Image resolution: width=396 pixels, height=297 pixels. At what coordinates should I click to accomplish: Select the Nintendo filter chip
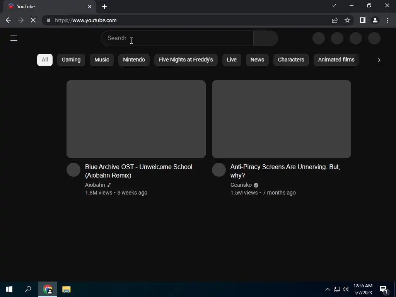tap(134, 60)
